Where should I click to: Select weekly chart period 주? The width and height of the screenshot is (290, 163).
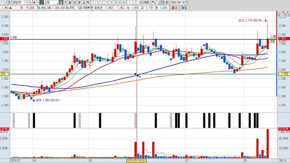[x=66, y=2]
